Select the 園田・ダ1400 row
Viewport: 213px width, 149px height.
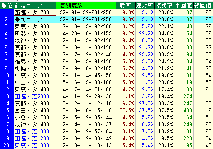click(x=107, y=110)
